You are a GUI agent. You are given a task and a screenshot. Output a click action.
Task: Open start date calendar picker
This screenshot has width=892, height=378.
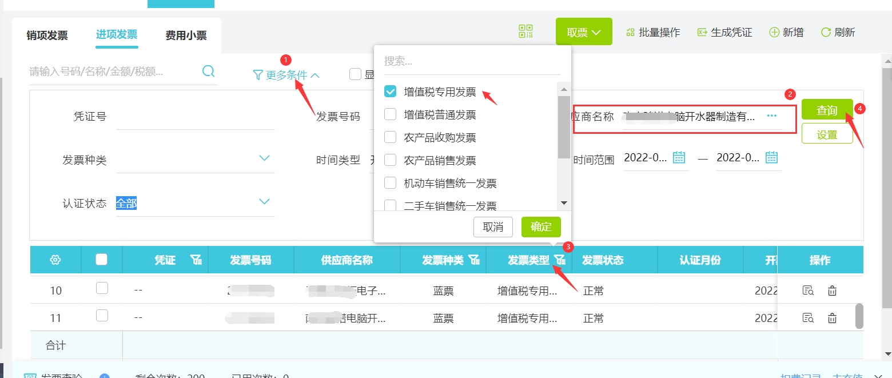[x=679, y=157]
